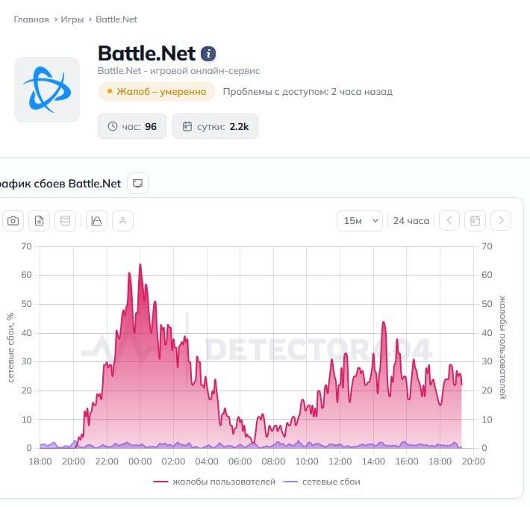Click the document export icon
The height and width of the screenshot is (507, 530).
[x=40, y=221]
